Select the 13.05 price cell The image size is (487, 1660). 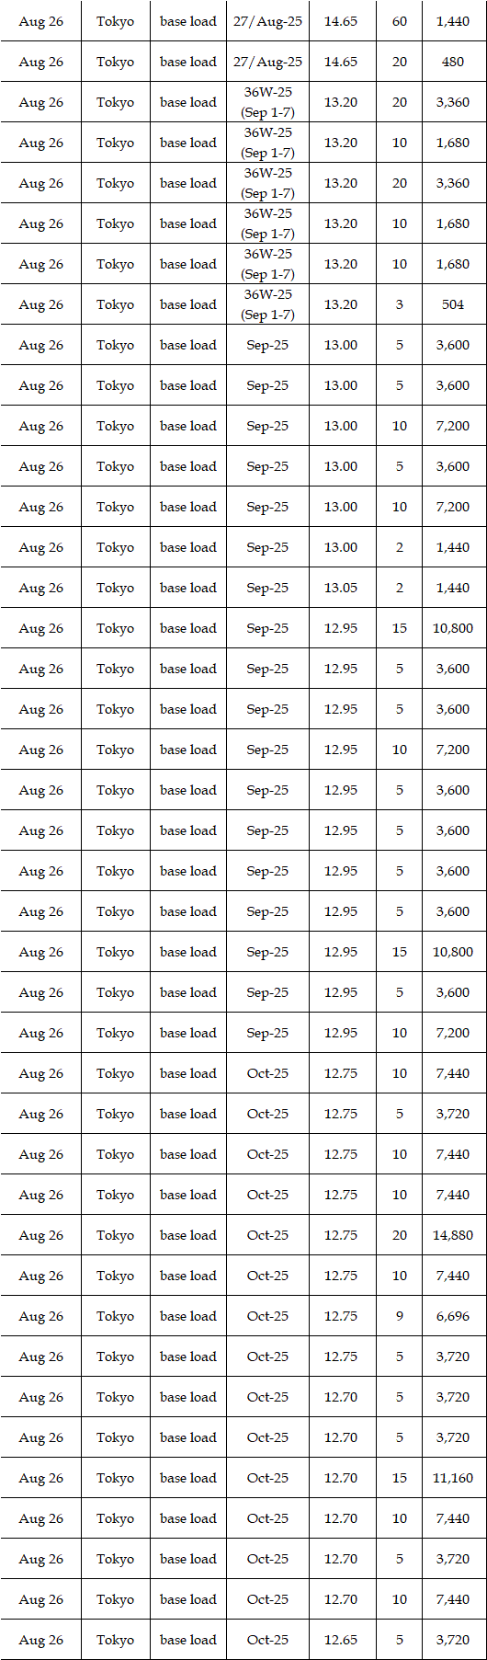[x=342, y=588]
